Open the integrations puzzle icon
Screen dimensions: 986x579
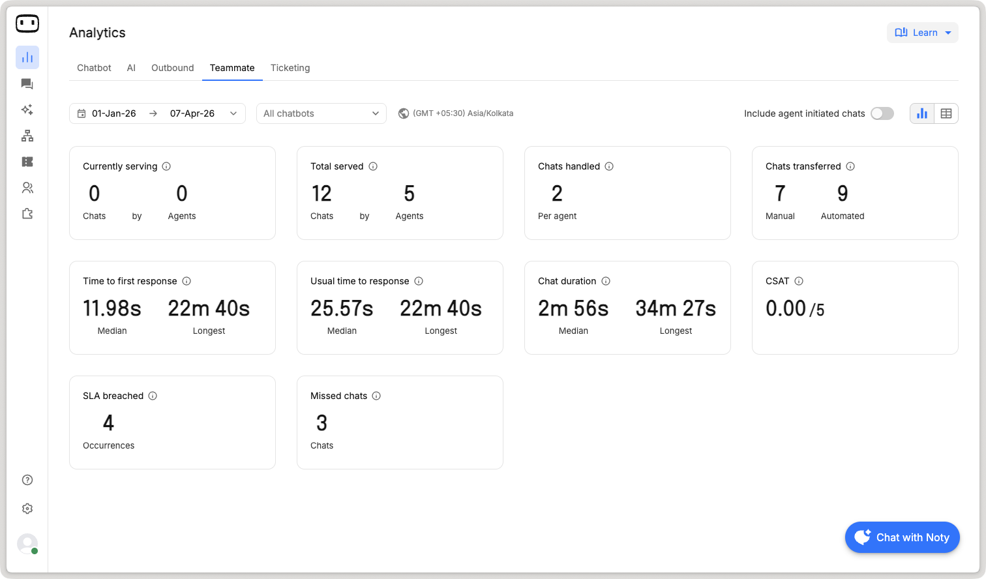27,214
